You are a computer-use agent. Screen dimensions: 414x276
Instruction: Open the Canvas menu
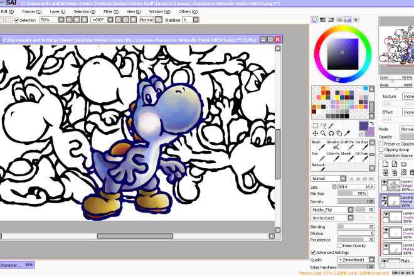(32, 12)
